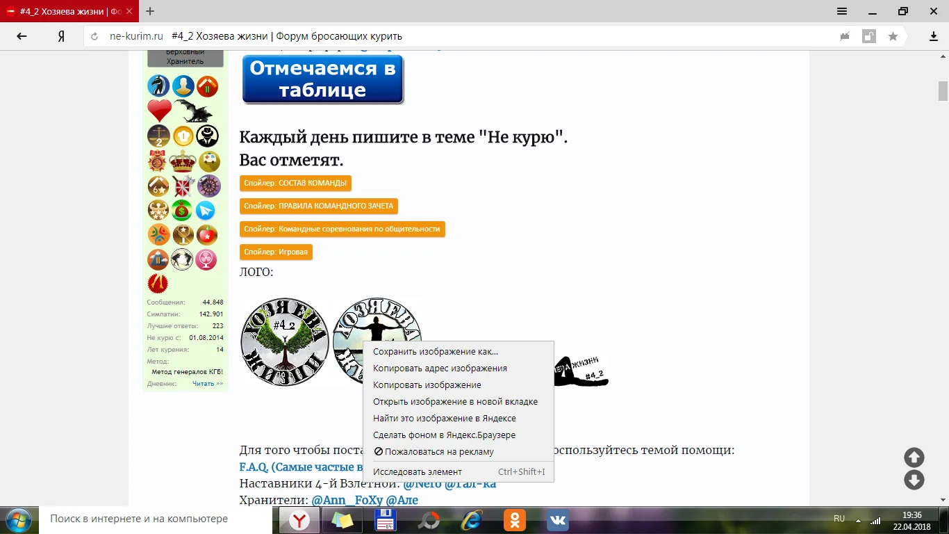The width and height of the screenshot is (949, 534).
Task: Choose 'Найти это изображение в Яндексе'
Action: pyautogui.click(x=459, y=419)
